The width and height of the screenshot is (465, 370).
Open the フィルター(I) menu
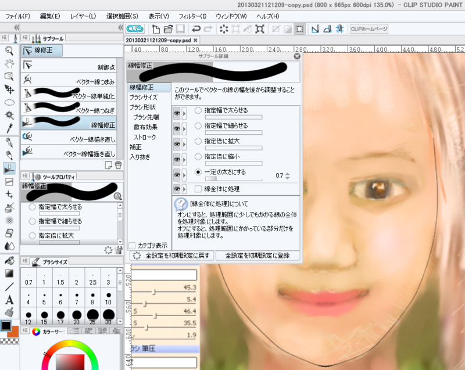(x=192, y=16)
